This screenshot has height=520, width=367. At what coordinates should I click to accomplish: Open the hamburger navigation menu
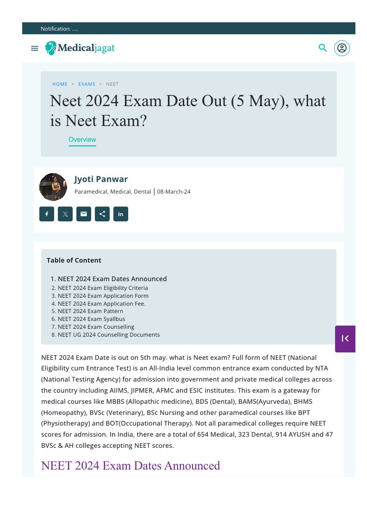point(35,48)
